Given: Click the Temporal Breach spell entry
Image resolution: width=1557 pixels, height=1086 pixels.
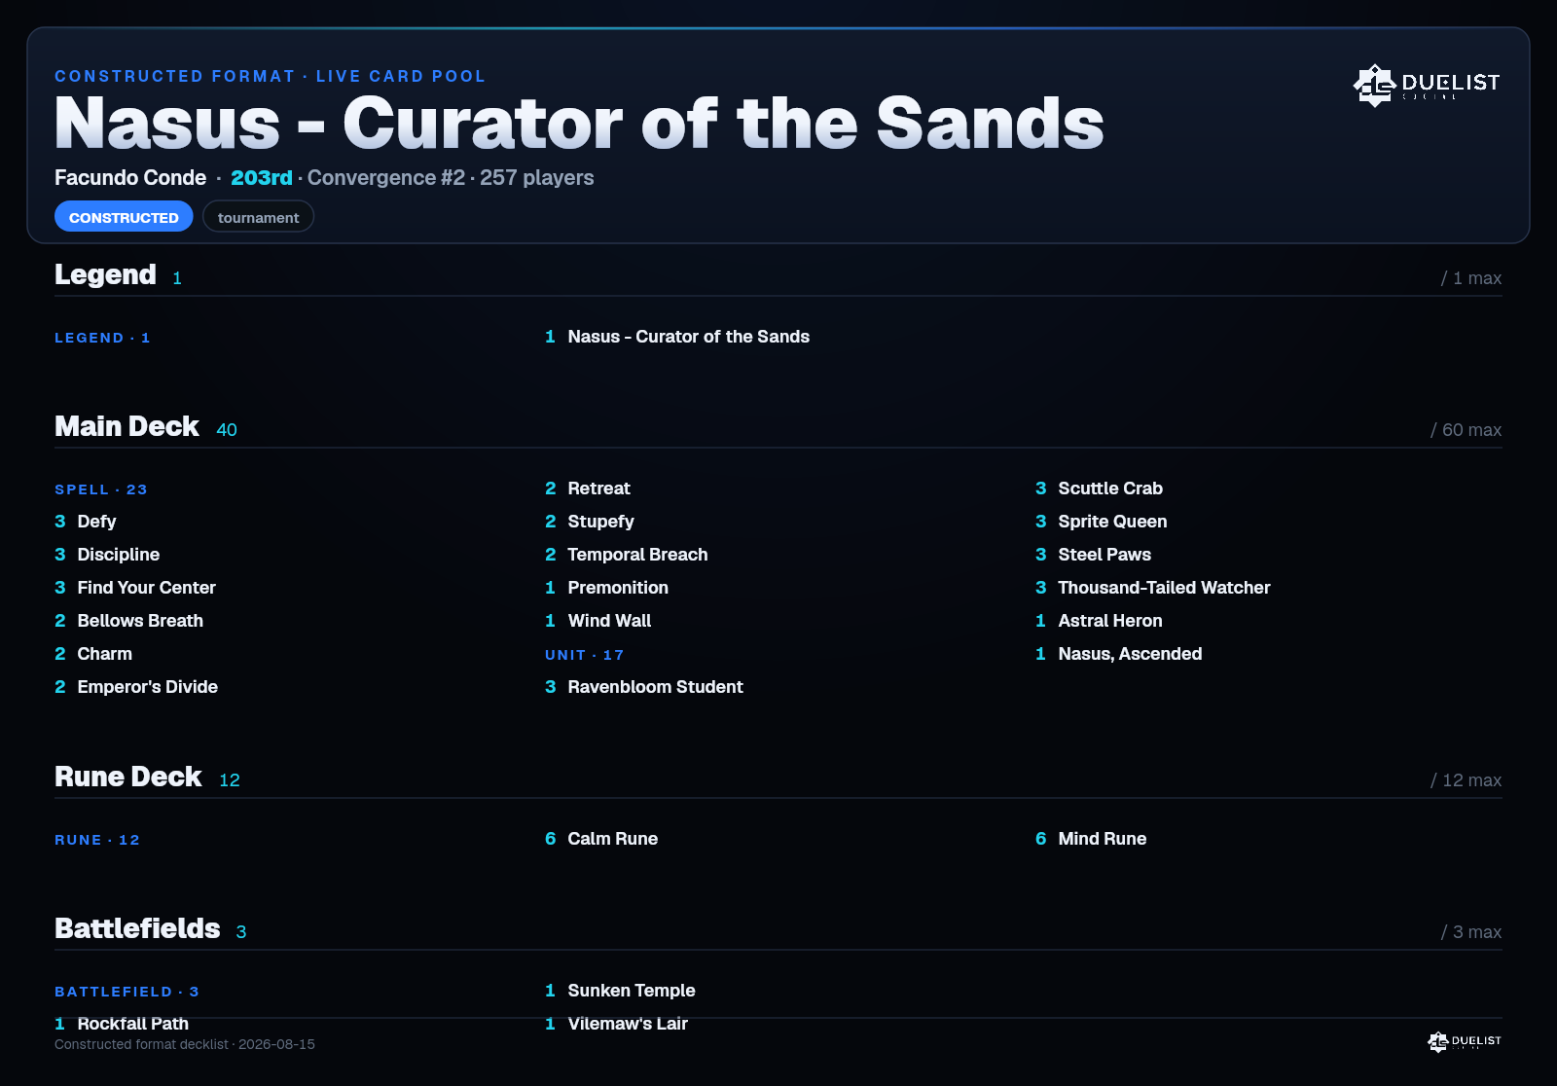Looking at the screenshot, I should pyautogui.click(x=627, y=555).
